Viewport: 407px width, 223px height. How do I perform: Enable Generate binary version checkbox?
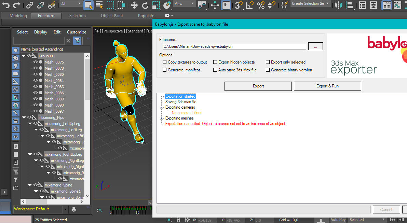[x=268, y=70]
